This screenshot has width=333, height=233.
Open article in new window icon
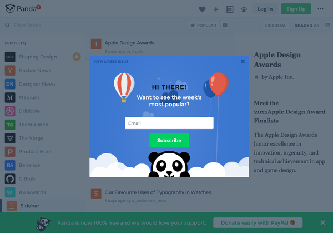pyautogui.click(x=327, y=26)
